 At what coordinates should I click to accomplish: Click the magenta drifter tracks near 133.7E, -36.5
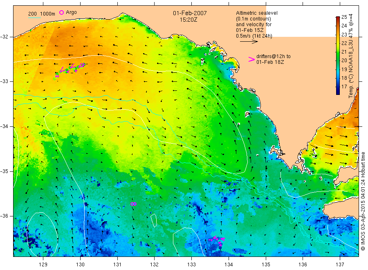pos(217,241)
